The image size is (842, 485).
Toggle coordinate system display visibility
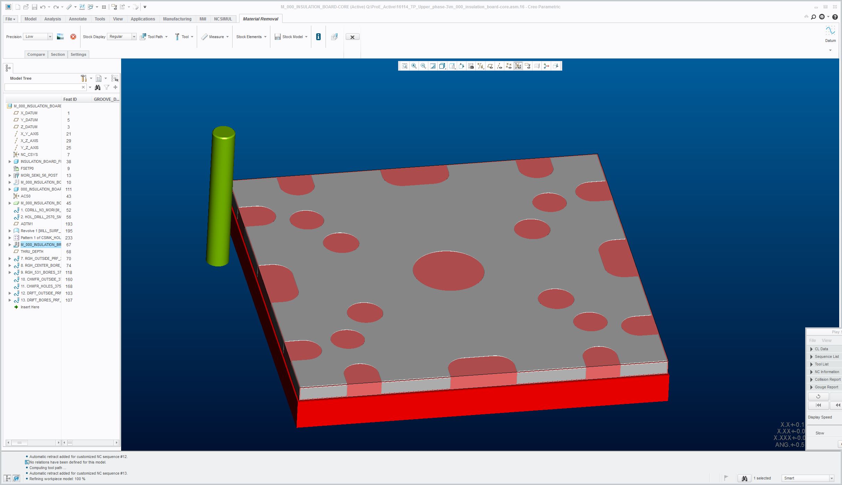(518, 66)
